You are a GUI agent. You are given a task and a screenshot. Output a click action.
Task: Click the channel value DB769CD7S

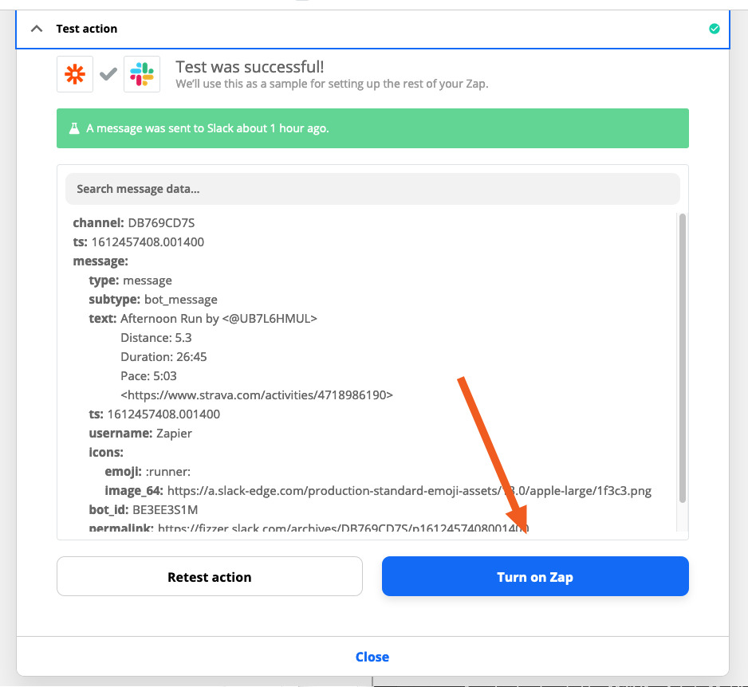[x=161, y=222]
